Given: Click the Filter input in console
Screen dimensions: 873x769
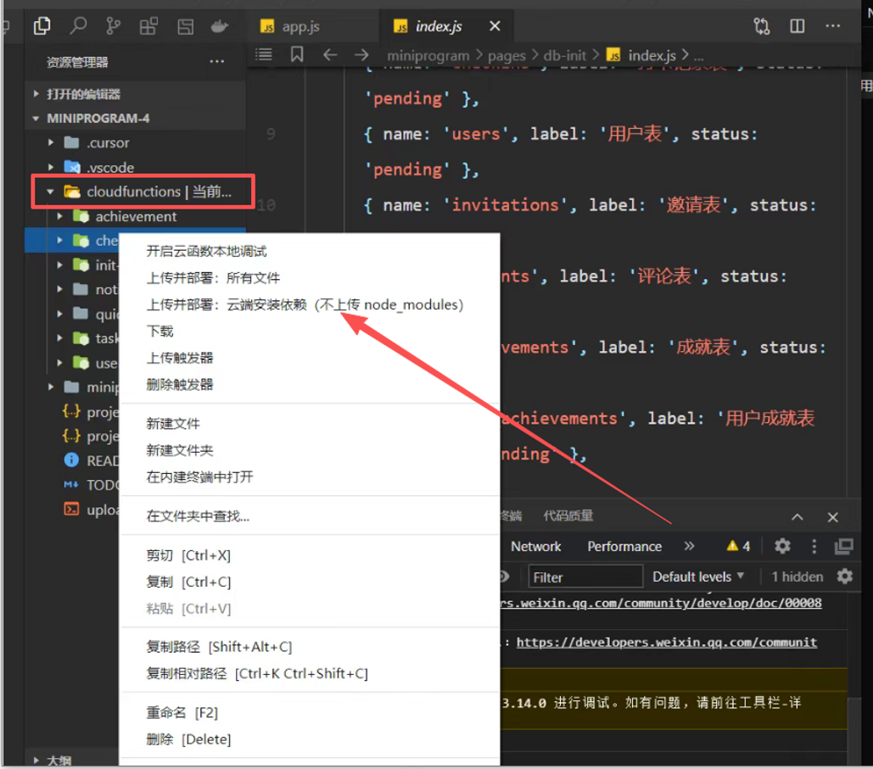Looking at the screenshot, I should pos(585,577).
